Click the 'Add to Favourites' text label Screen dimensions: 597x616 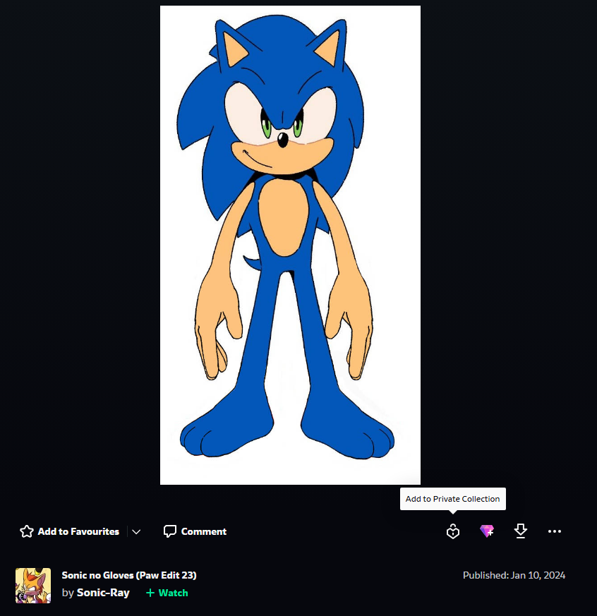tap(78, 531)
